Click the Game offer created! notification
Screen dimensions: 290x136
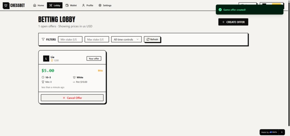[249, 10]
